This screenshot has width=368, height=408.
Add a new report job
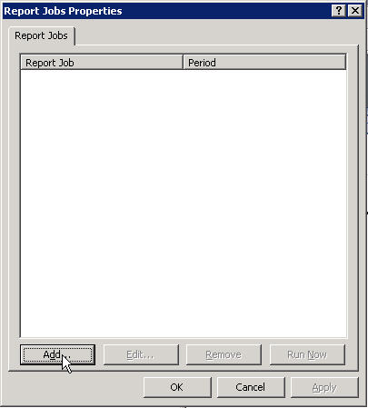click(x=57, y=354)
